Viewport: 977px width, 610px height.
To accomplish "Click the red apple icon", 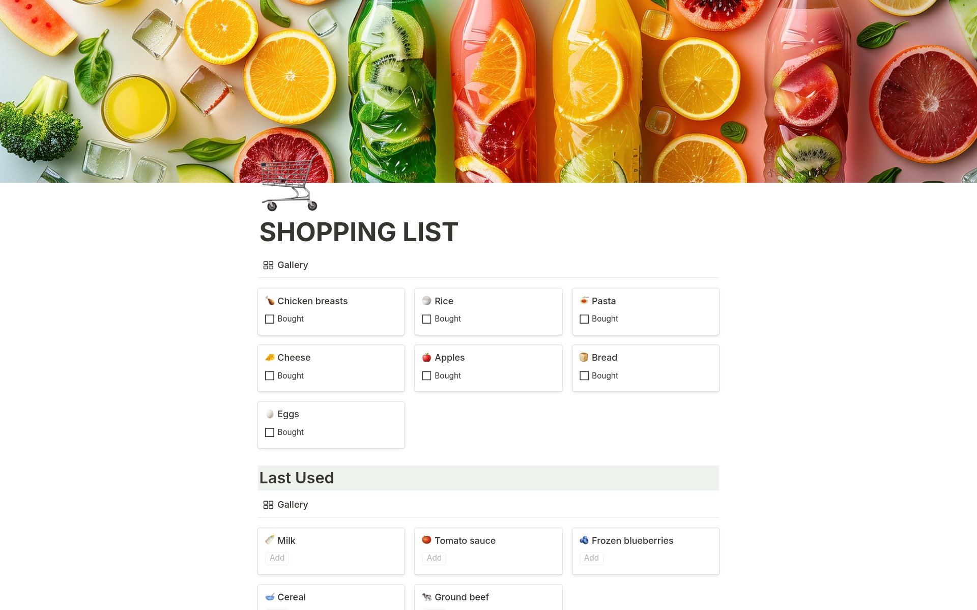I will 426,358.
